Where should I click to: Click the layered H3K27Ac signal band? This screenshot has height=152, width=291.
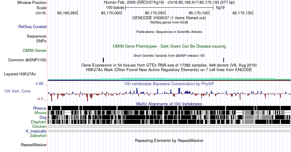click(169, 79)
